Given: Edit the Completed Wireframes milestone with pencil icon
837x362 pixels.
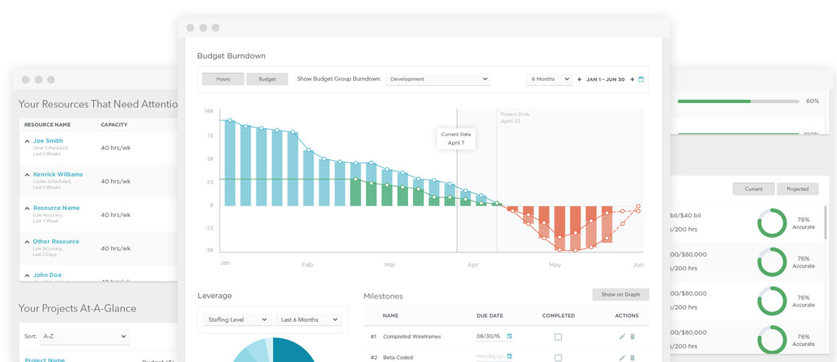Looking at the screenshot, I should [x=622, y=337].
